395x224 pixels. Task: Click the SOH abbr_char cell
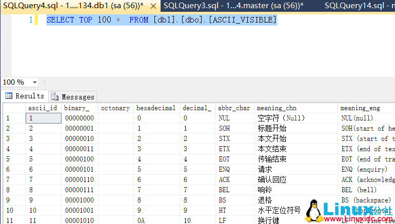pyautogui.click(x=234, y=128)
